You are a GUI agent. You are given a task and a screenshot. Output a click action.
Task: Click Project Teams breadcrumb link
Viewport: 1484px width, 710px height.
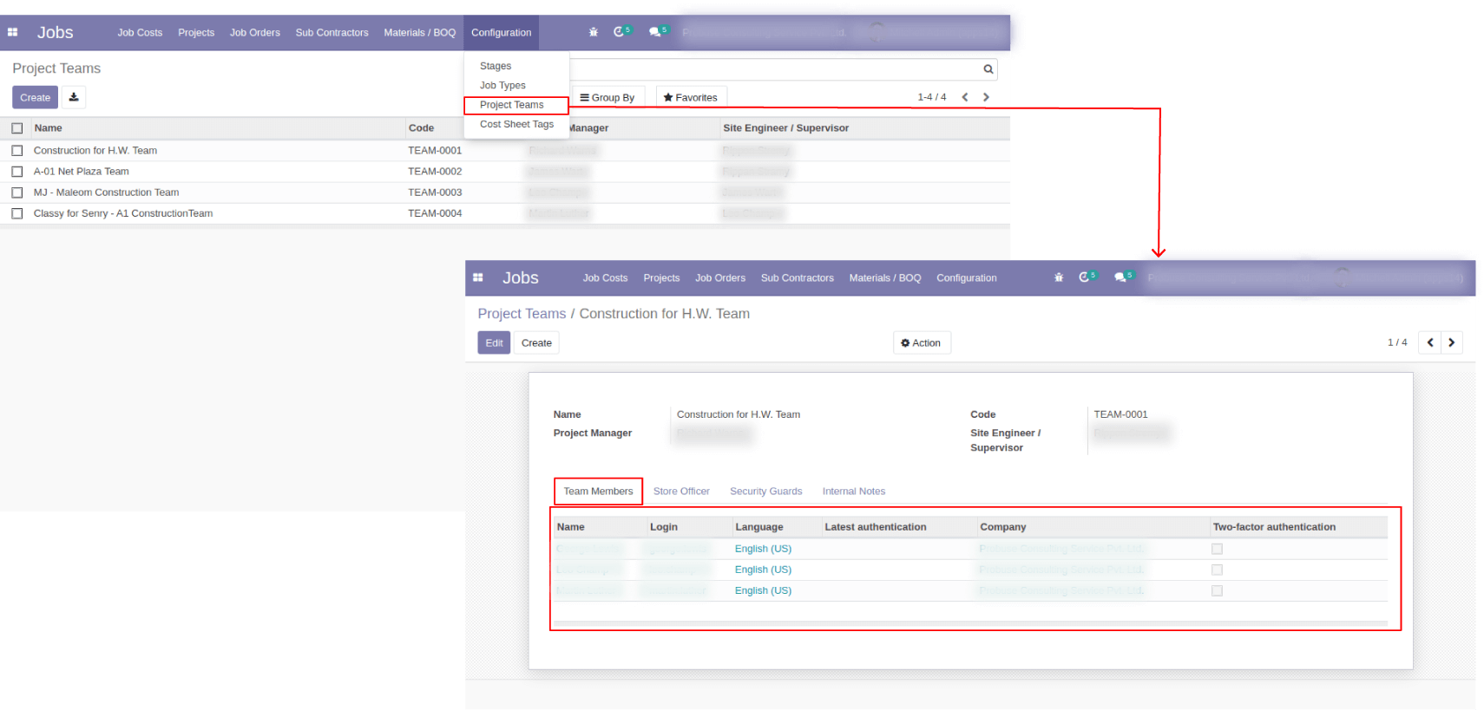(522, 314)
